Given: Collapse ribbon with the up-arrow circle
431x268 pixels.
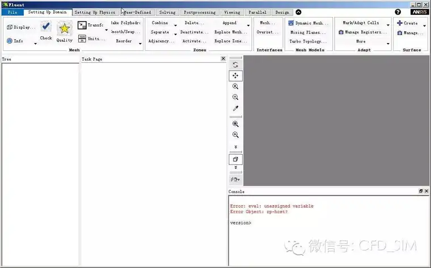Looking at the screenshot, I should tap(298, 12).
